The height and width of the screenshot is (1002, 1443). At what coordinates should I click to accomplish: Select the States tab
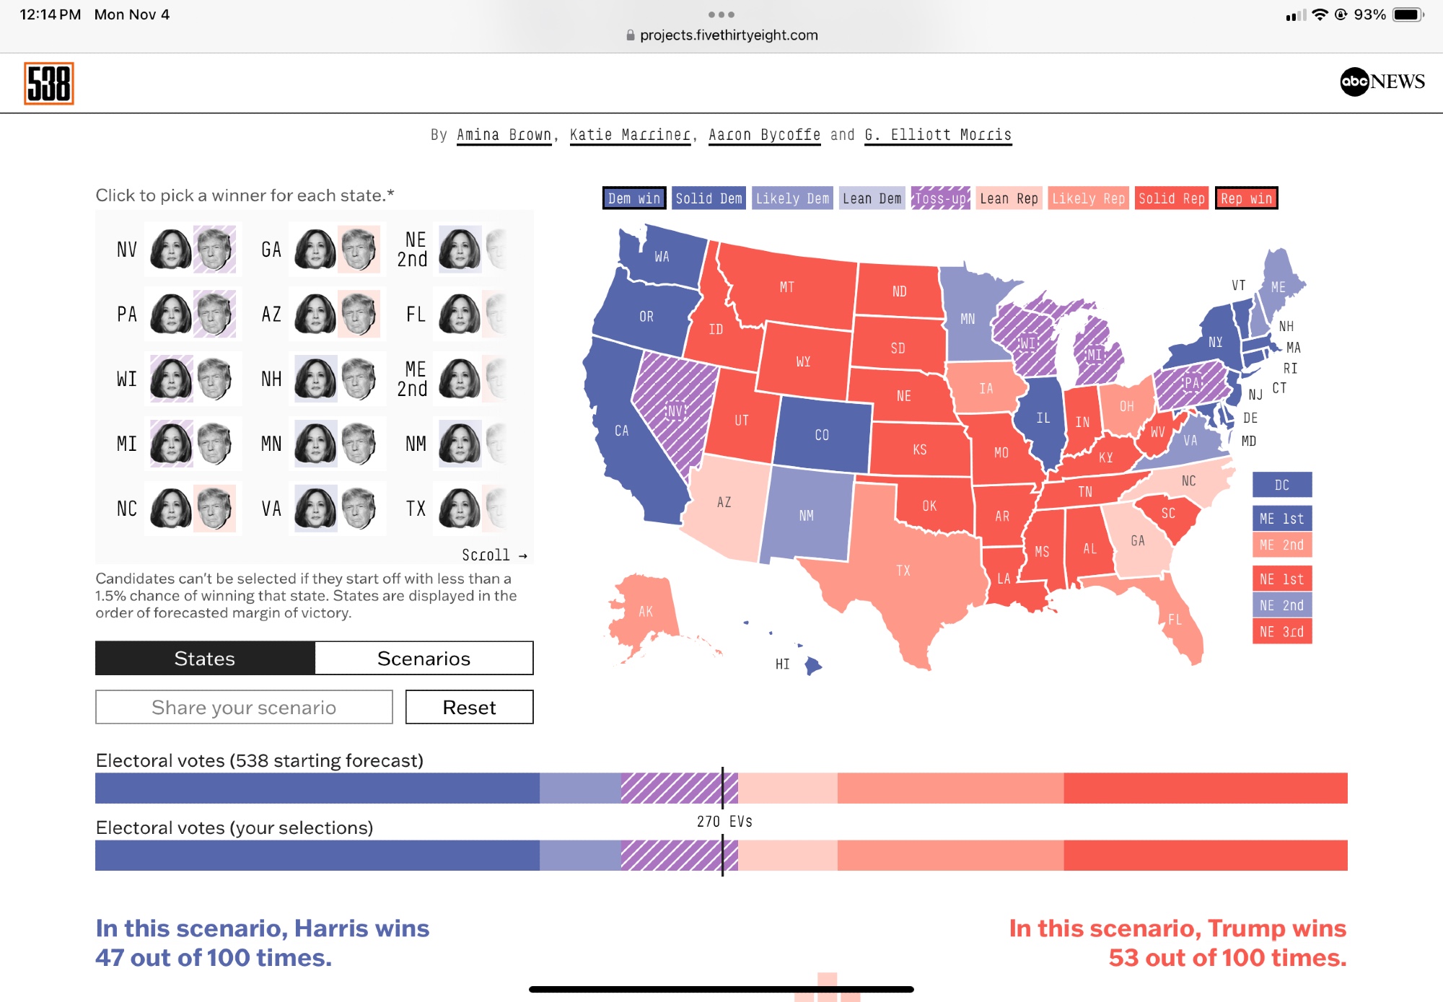205,659
